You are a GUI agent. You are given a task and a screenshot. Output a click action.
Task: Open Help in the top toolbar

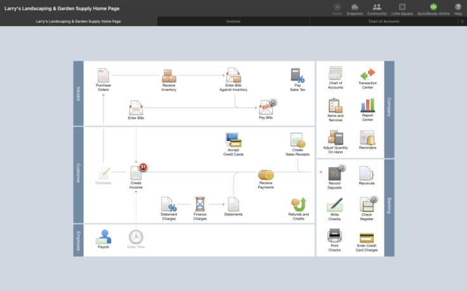tap(457, 8)
